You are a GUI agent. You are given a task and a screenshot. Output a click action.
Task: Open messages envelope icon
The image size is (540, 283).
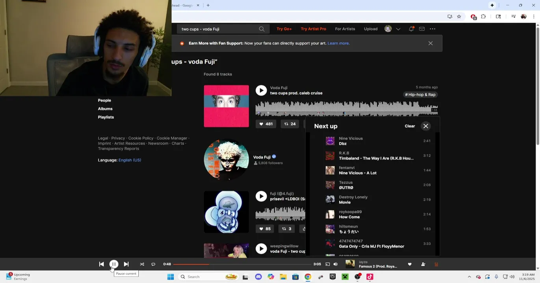(422, 29)
